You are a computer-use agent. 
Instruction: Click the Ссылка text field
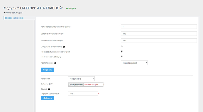(x=83, y=89)
